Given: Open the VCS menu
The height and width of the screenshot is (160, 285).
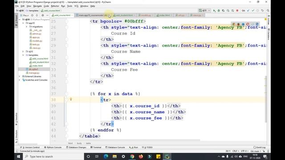Looking at the screenshot, I should point(76,6).
